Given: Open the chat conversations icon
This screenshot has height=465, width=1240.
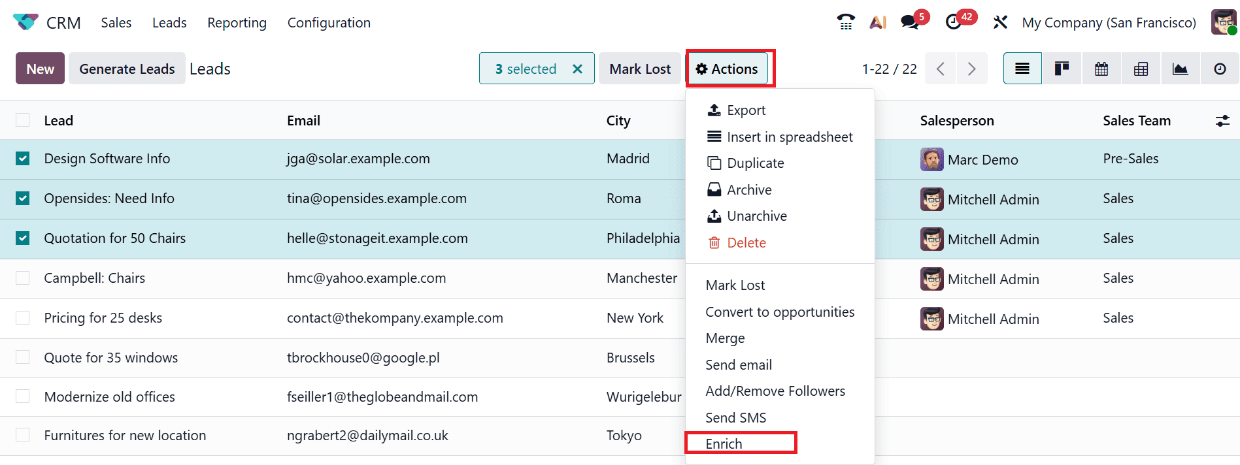Looking at the screenshot, I should pyautogui.click(x=909, y=22).
